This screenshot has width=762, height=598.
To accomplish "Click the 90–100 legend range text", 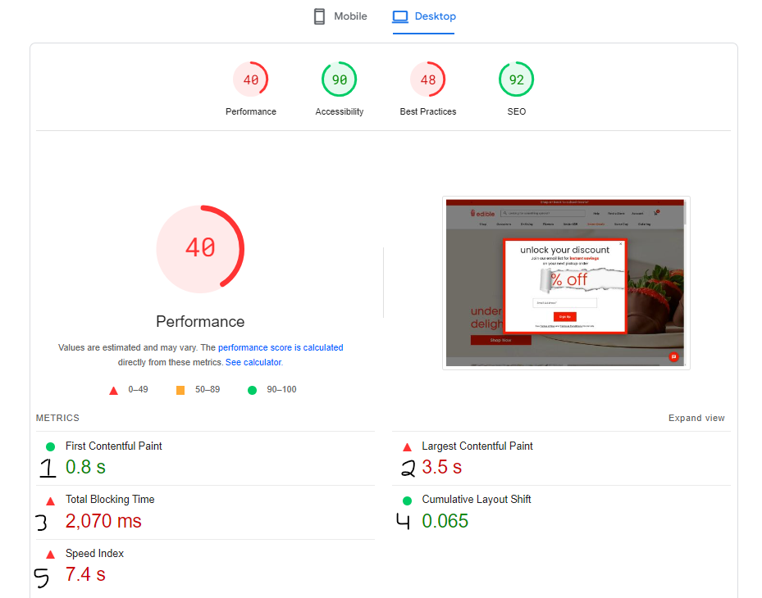I will pos(281,389).
